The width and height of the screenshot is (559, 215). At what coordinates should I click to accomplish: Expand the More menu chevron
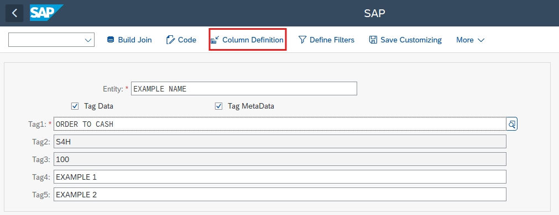[x=481, y=40]
